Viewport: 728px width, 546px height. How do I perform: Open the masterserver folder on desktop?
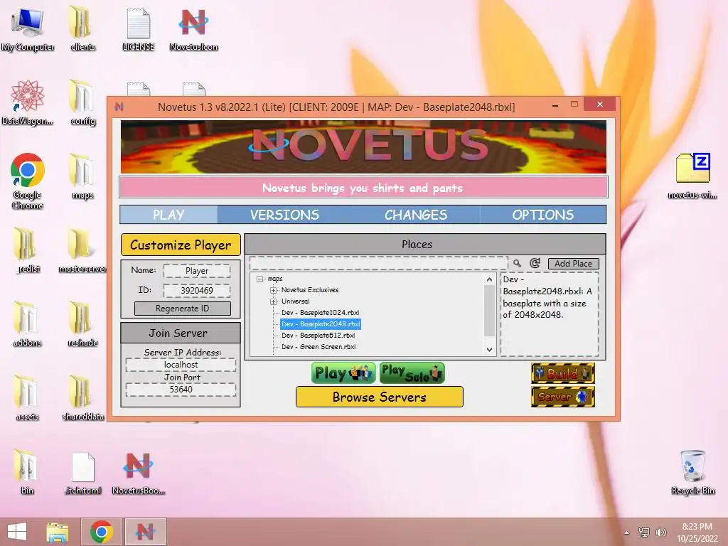[82, 250]
